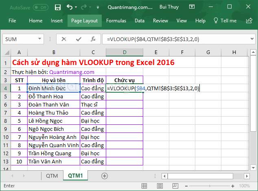Click vertical scrollbar down arrow
258x191 pixels.
click(253, 168)
